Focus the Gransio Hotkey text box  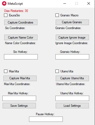[x=72, y=57]
